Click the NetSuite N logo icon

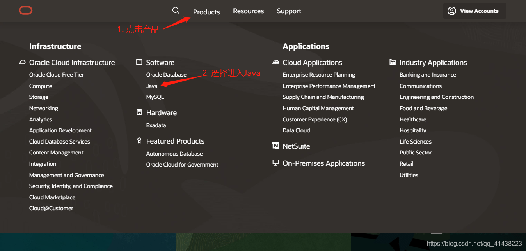pyautogui.click(x=276, y=146)
